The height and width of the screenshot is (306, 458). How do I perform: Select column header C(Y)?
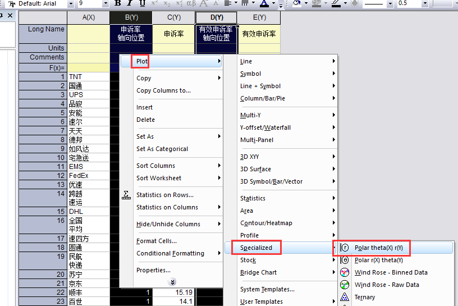coord(174,17)
